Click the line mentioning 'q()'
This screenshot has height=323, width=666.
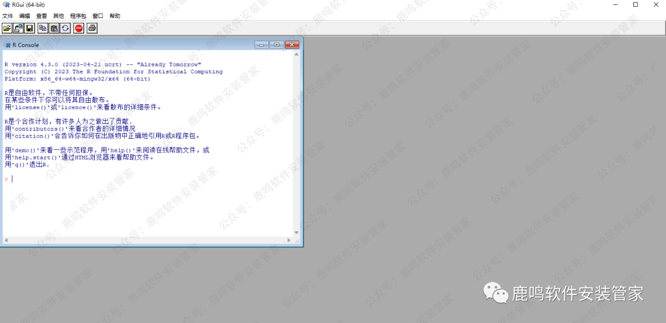click(x=27, y=165)
